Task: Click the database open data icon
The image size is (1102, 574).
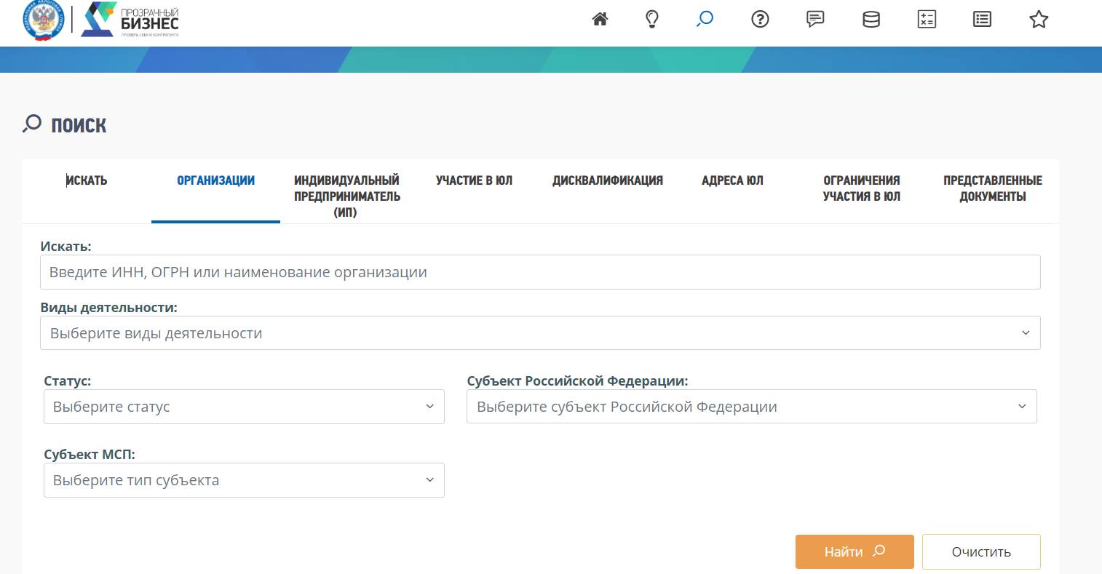Action: pyautogui.click(x=871, y=20)
